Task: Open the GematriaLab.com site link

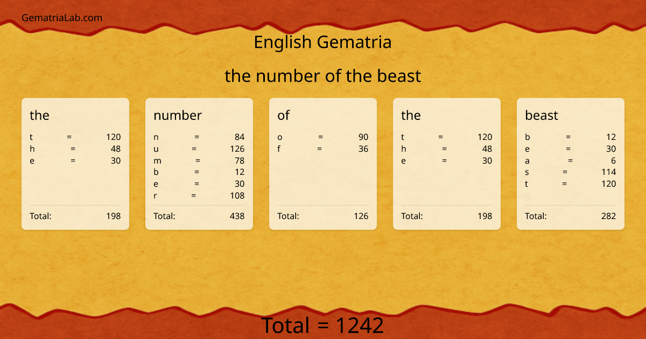Action: (62, 18)
